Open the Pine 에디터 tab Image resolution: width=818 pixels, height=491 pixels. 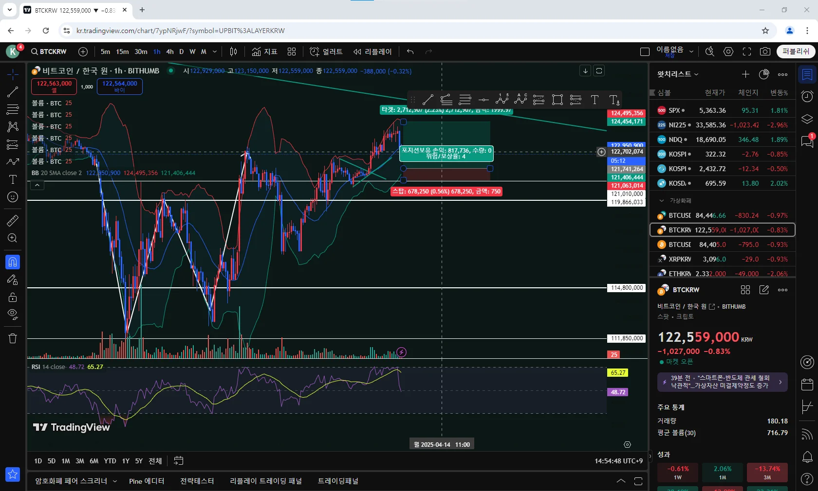pyautogui.click(x=147, y=481)
